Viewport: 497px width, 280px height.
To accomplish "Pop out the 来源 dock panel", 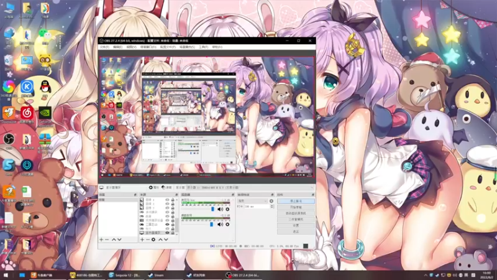I will pyautogui.click(x=176, y=195).
